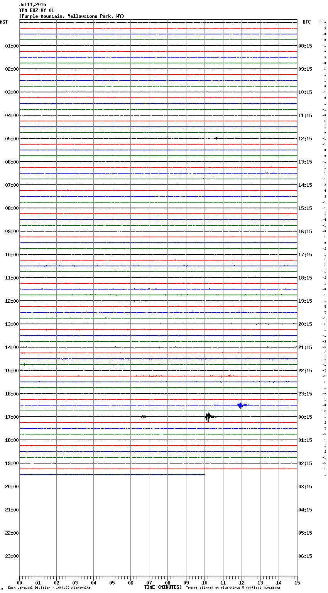Click the 02:15 UTC time label

[305, 463]
